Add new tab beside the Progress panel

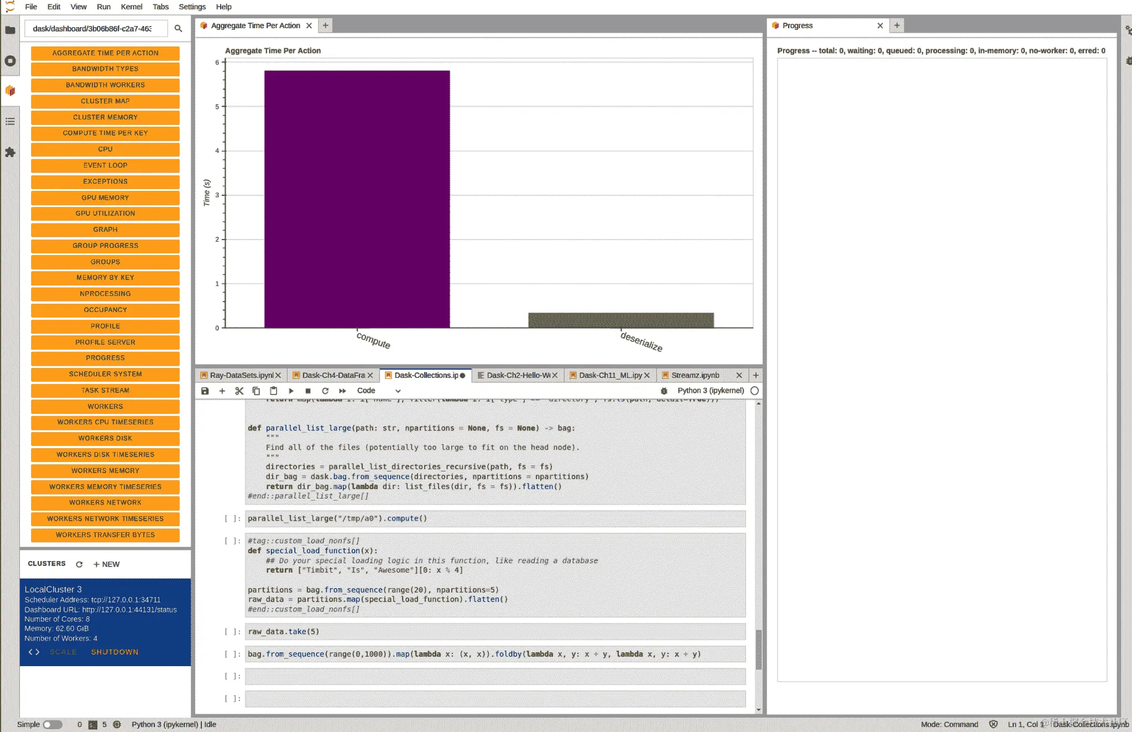point(897,25)
